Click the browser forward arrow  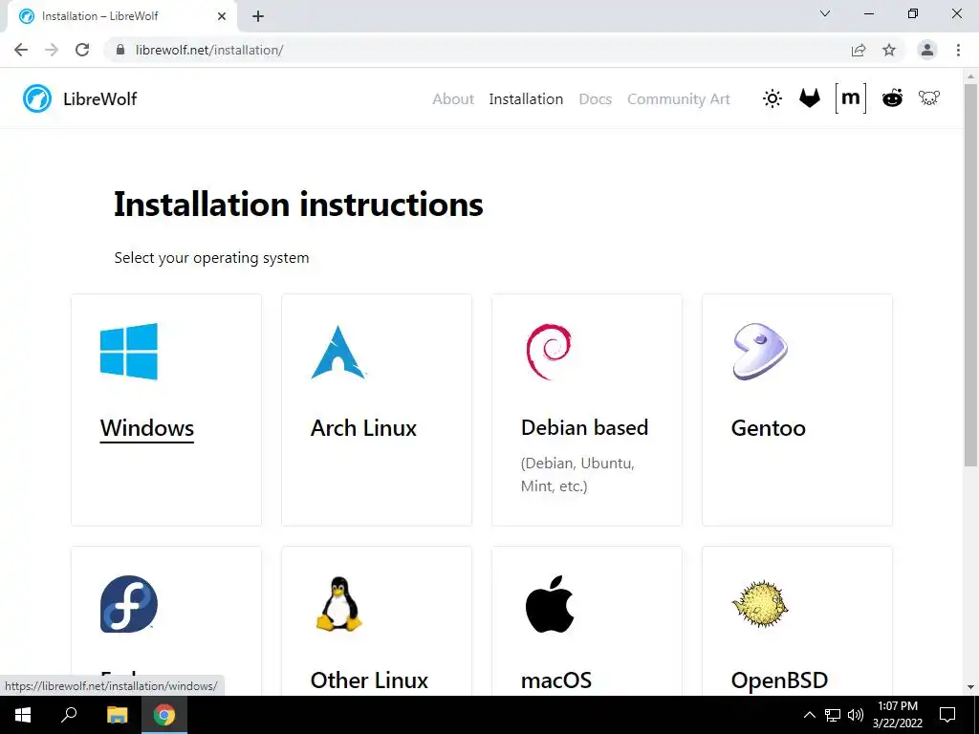[x=52, y=50]
